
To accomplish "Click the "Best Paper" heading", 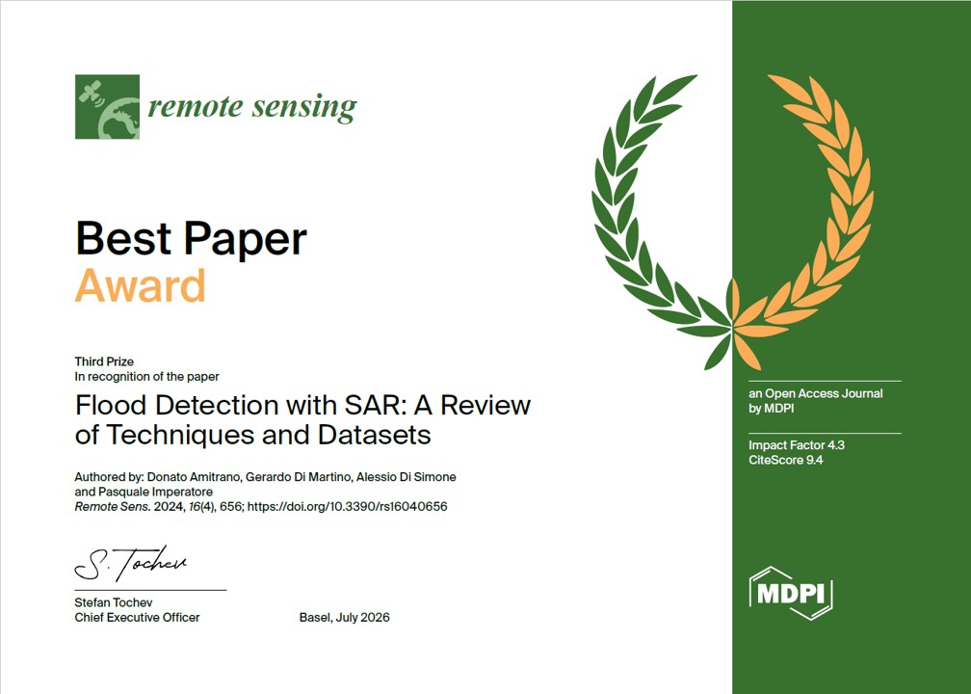I will point(191,239).
